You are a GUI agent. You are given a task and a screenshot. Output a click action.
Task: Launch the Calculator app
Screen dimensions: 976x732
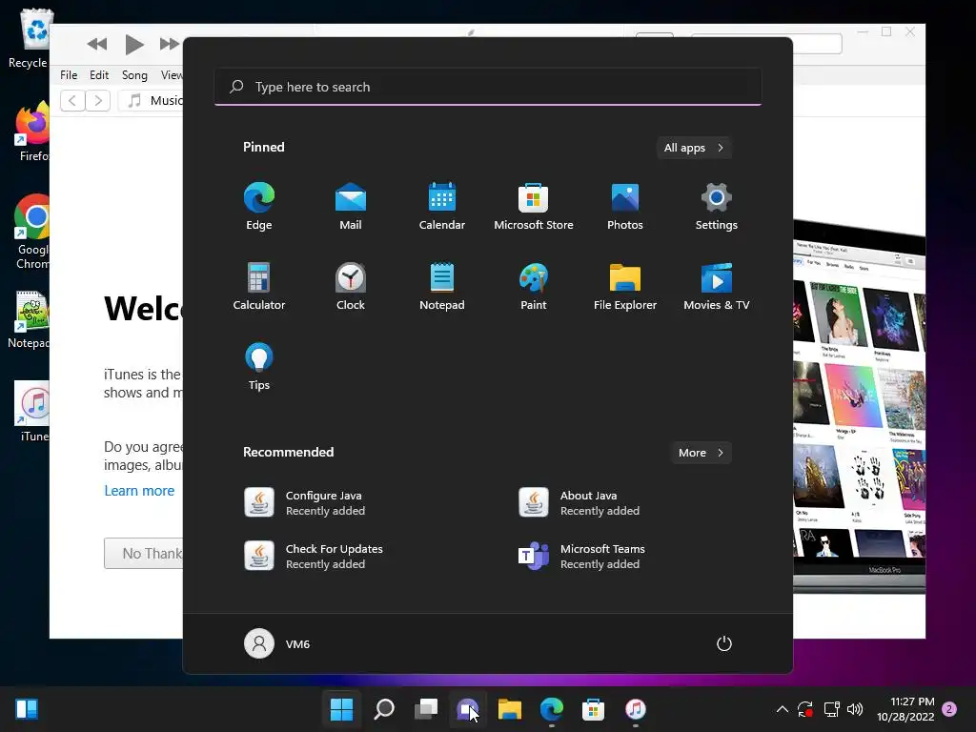coord(259,286)
